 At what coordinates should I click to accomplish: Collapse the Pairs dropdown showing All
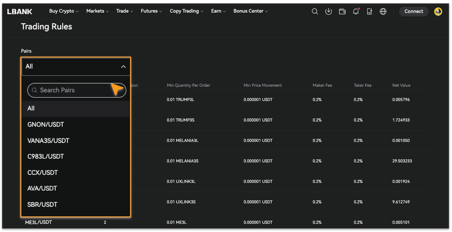click(x=76, y=66)
